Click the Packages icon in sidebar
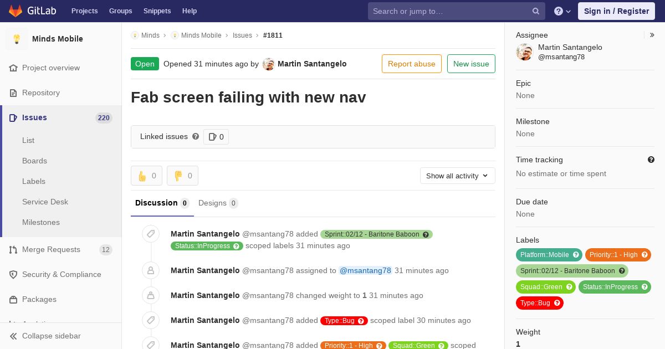Image resolution: width=665 pixels, height=349 pixels. (13, 299)
